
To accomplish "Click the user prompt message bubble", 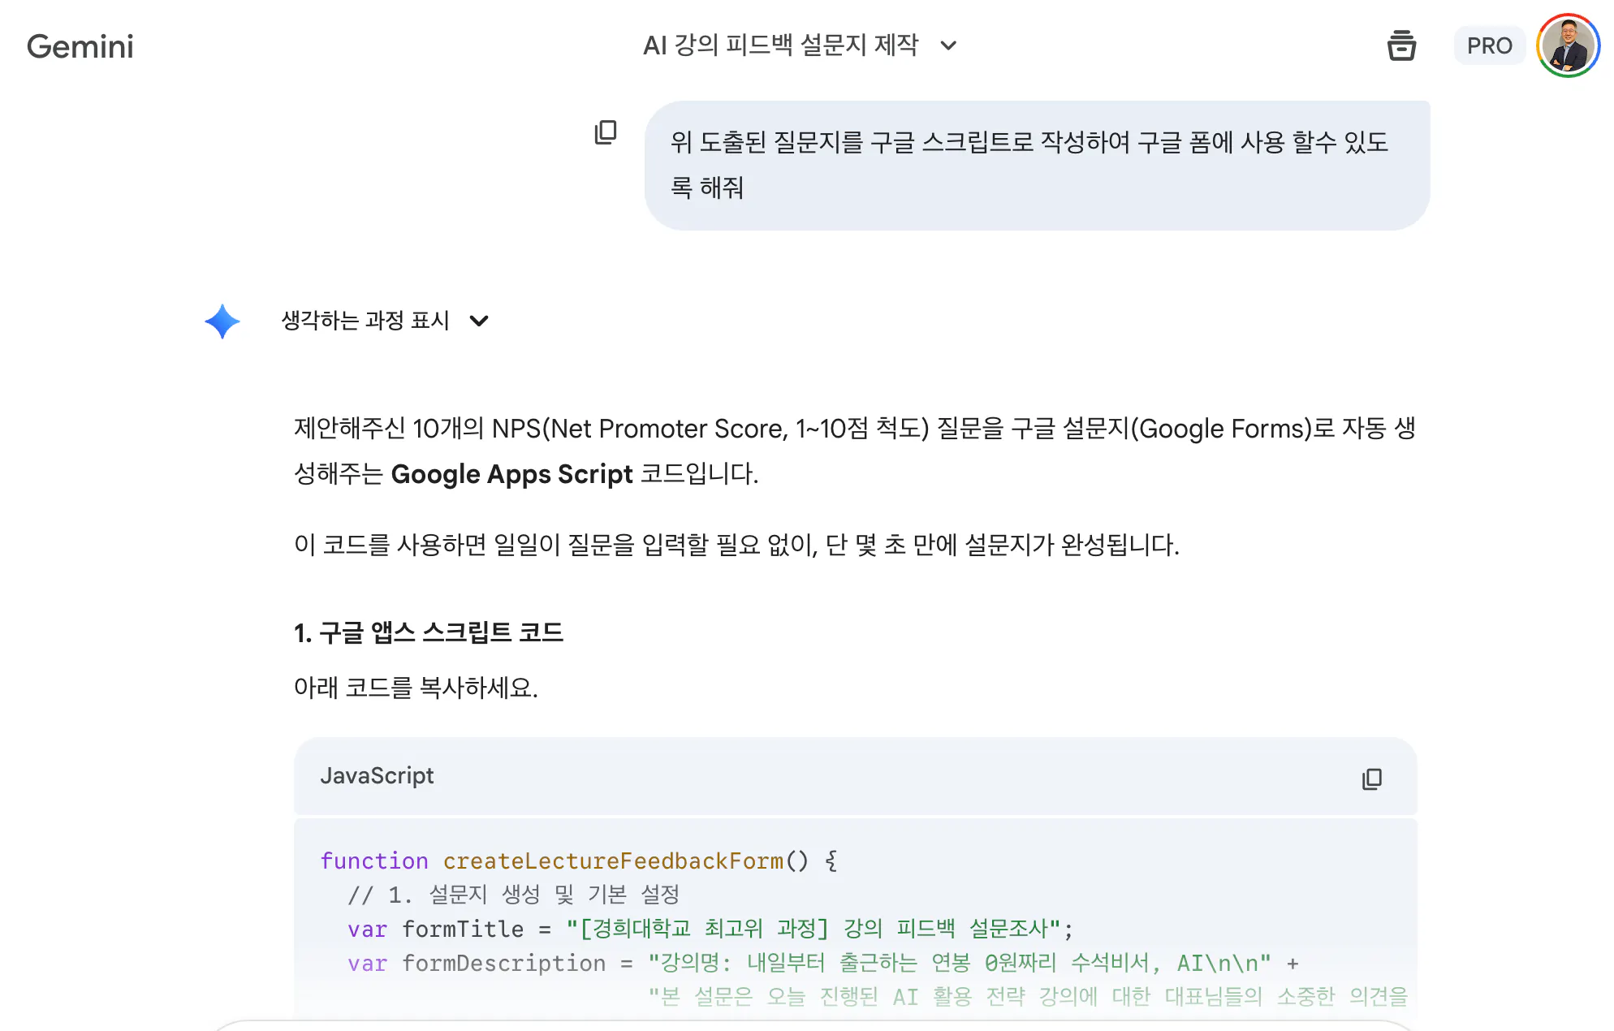I will (1037, 165).
